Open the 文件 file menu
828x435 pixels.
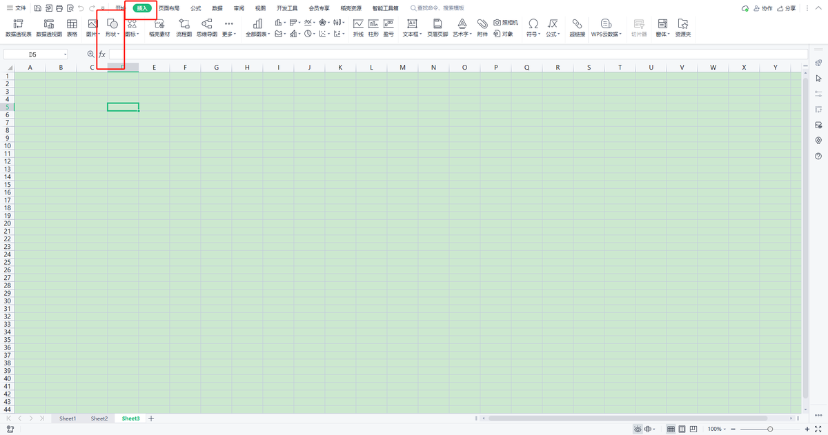click(17, 8)
